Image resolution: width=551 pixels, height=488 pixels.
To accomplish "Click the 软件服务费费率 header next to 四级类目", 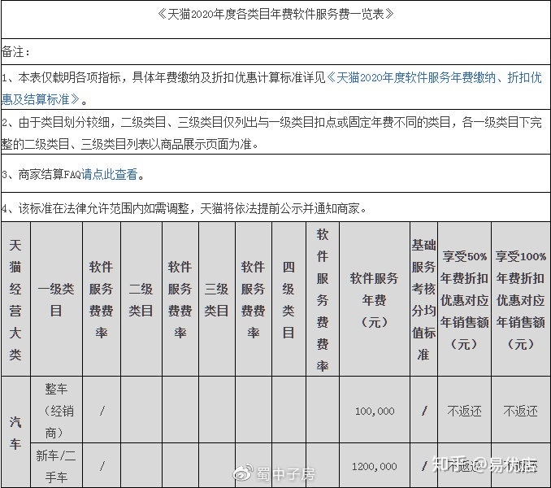I will pos(323,299).
